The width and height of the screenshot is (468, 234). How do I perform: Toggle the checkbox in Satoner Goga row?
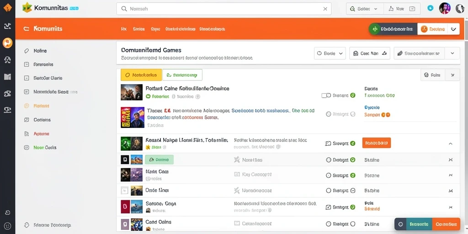[328, 207]
